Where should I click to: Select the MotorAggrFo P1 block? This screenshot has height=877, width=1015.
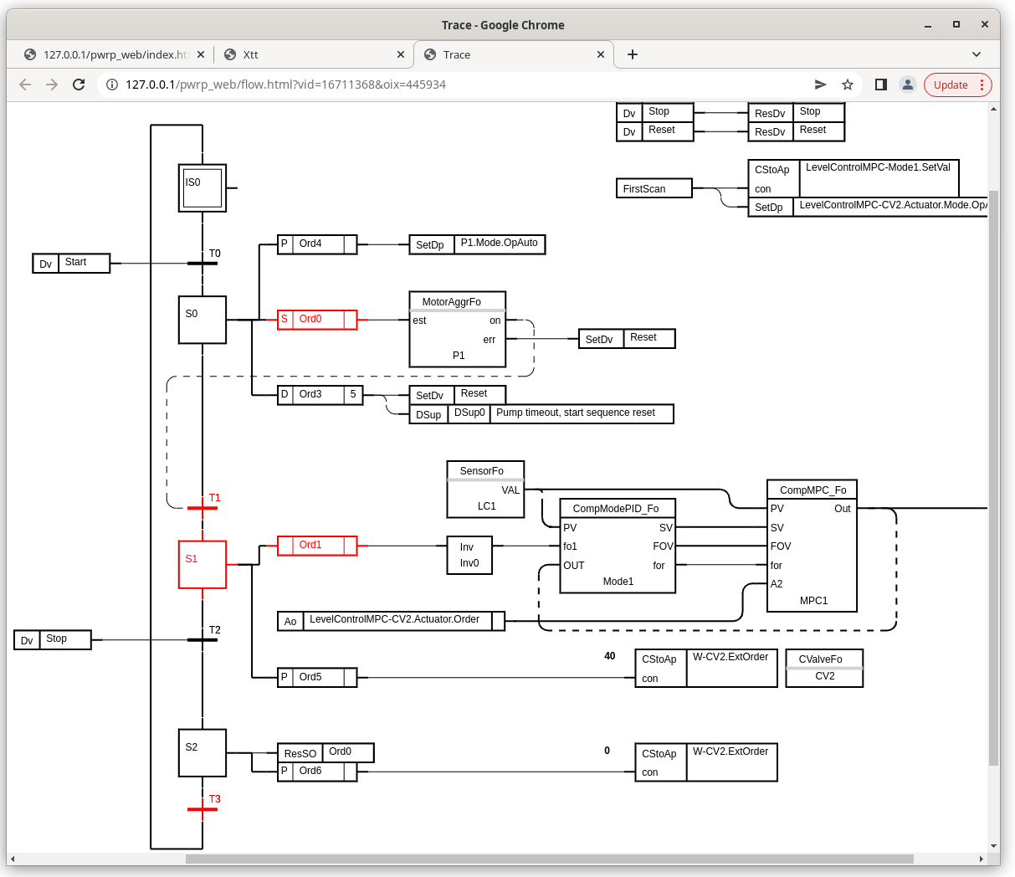[x=457, y=330]
